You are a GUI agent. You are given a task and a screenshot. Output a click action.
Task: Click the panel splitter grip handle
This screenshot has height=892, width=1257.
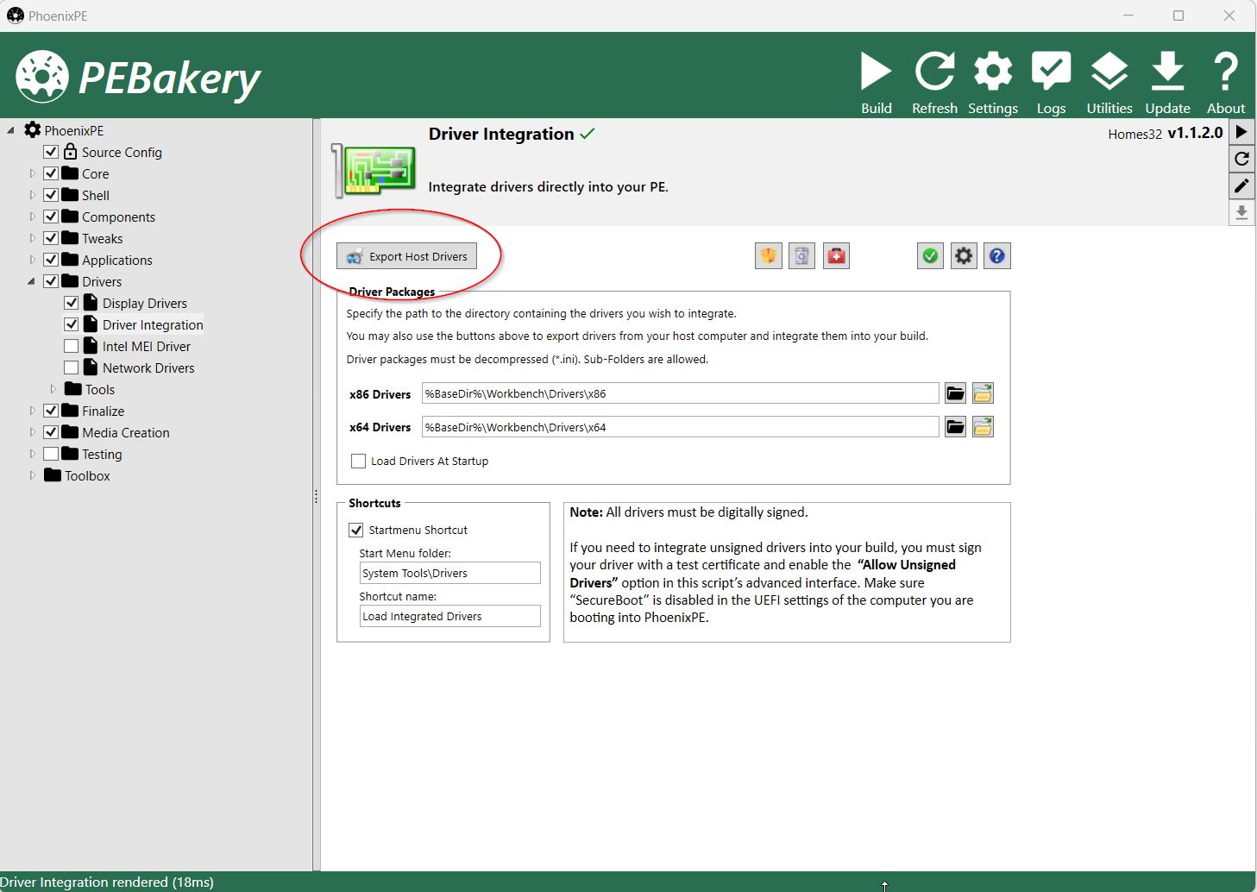[x=317, y=497]
